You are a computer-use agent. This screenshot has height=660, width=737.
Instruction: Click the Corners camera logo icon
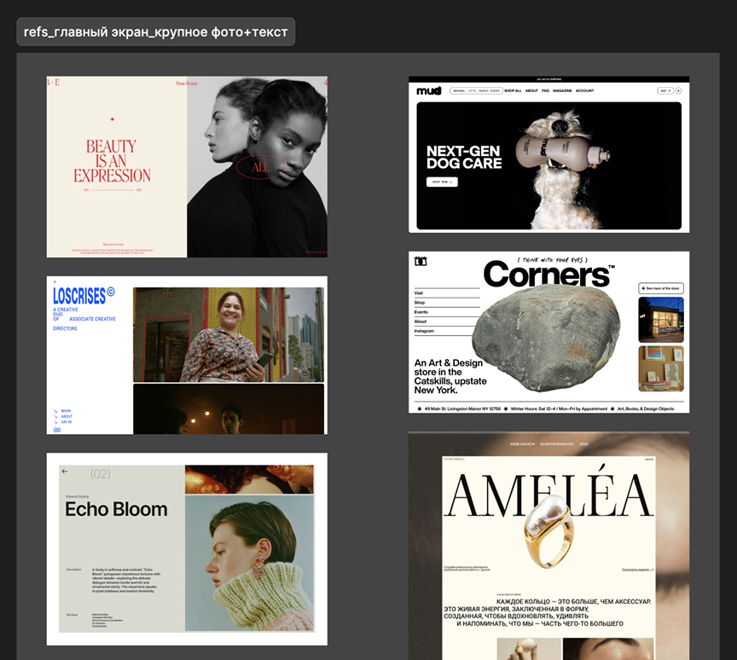[421, 261]
